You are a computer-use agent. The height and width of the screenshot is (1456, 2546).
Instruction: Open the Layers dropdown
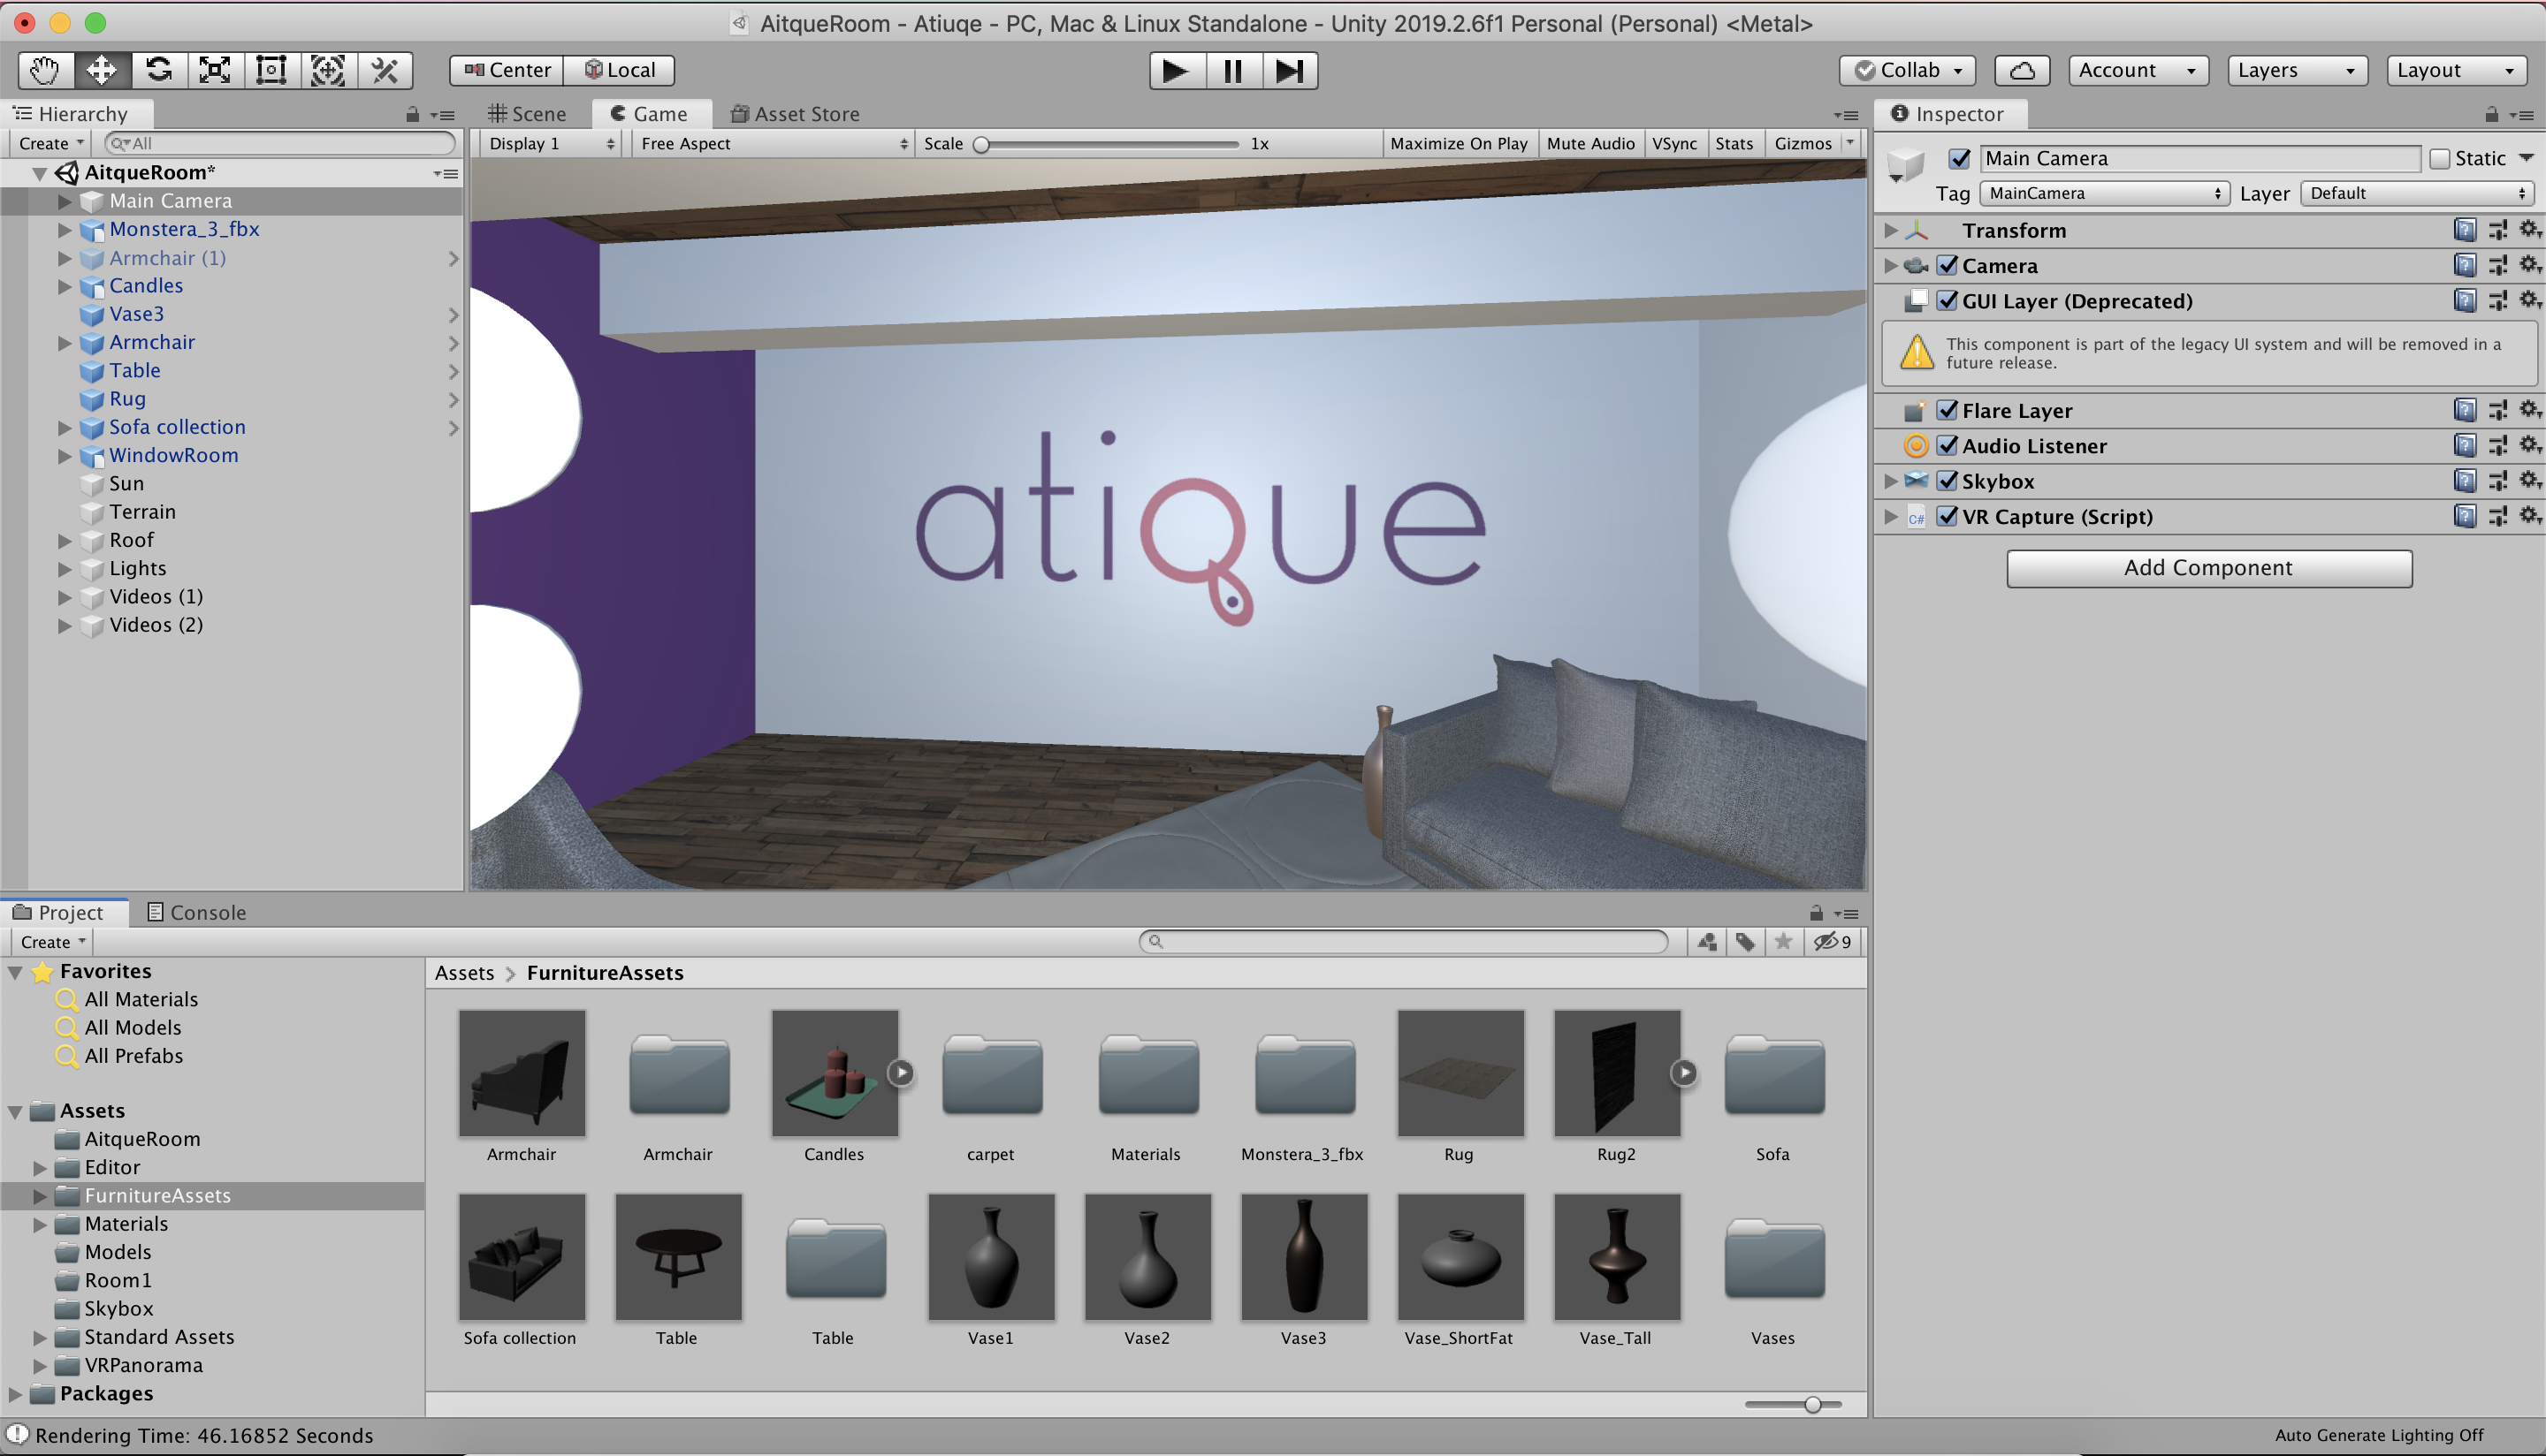[x=2297, y=70]
